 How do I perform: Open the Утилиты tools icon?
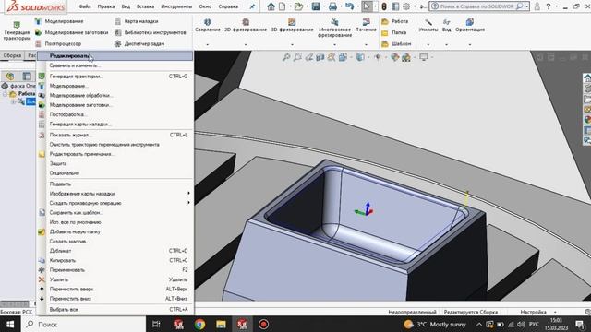tap(428, 22)
